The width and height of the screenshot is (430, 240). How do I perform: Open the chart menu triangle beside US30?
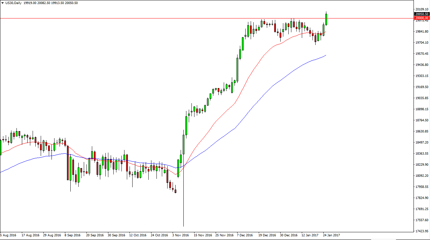[2, 3]
